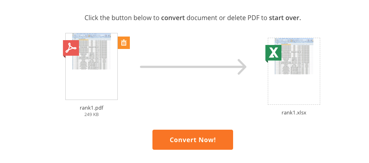The height and width of the screenshot is (163, 369).
Task: Click the gray conversion arrow
Action: (193, 67)
